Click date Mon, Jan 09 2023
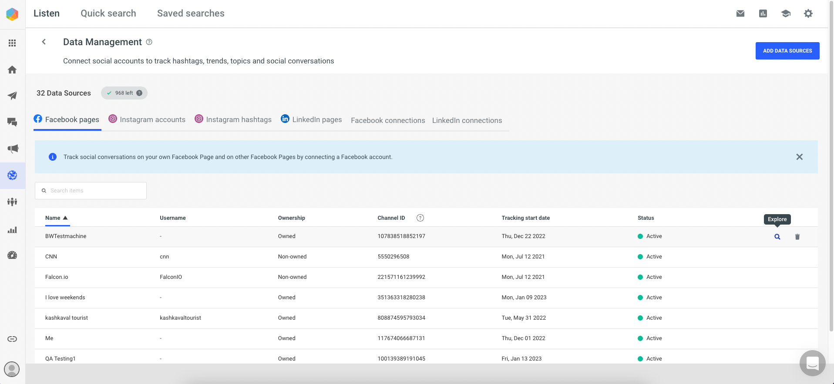Image resolution: width=834 pixels, height=384 pixels. [524, 298]
